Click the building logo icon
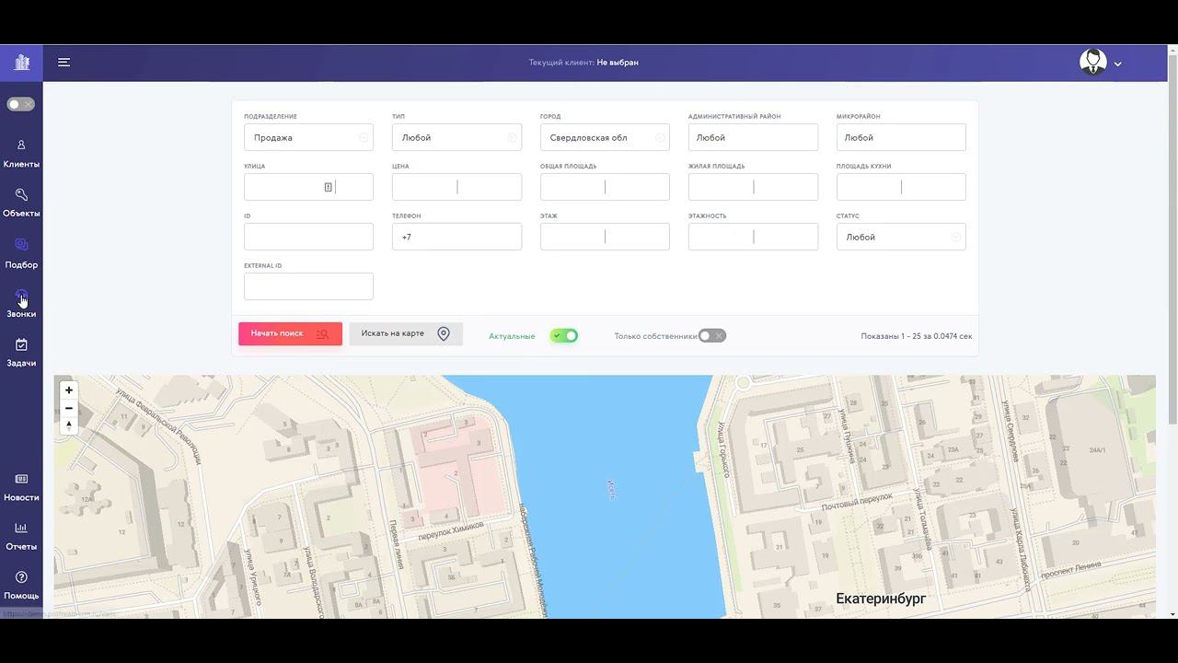Screen dimensions: 1178x663 (x=22, y=63)
